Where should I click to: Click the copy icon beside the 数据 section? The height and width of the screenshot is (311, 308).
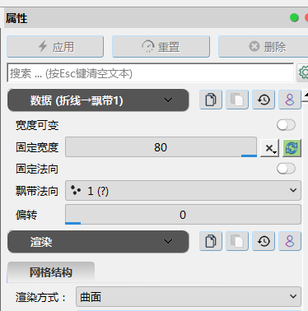click(211, 100)
